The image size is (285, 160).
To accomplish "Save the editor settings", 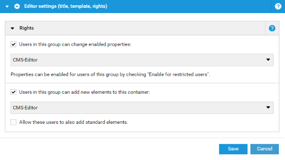I will (x=233, y=149).
